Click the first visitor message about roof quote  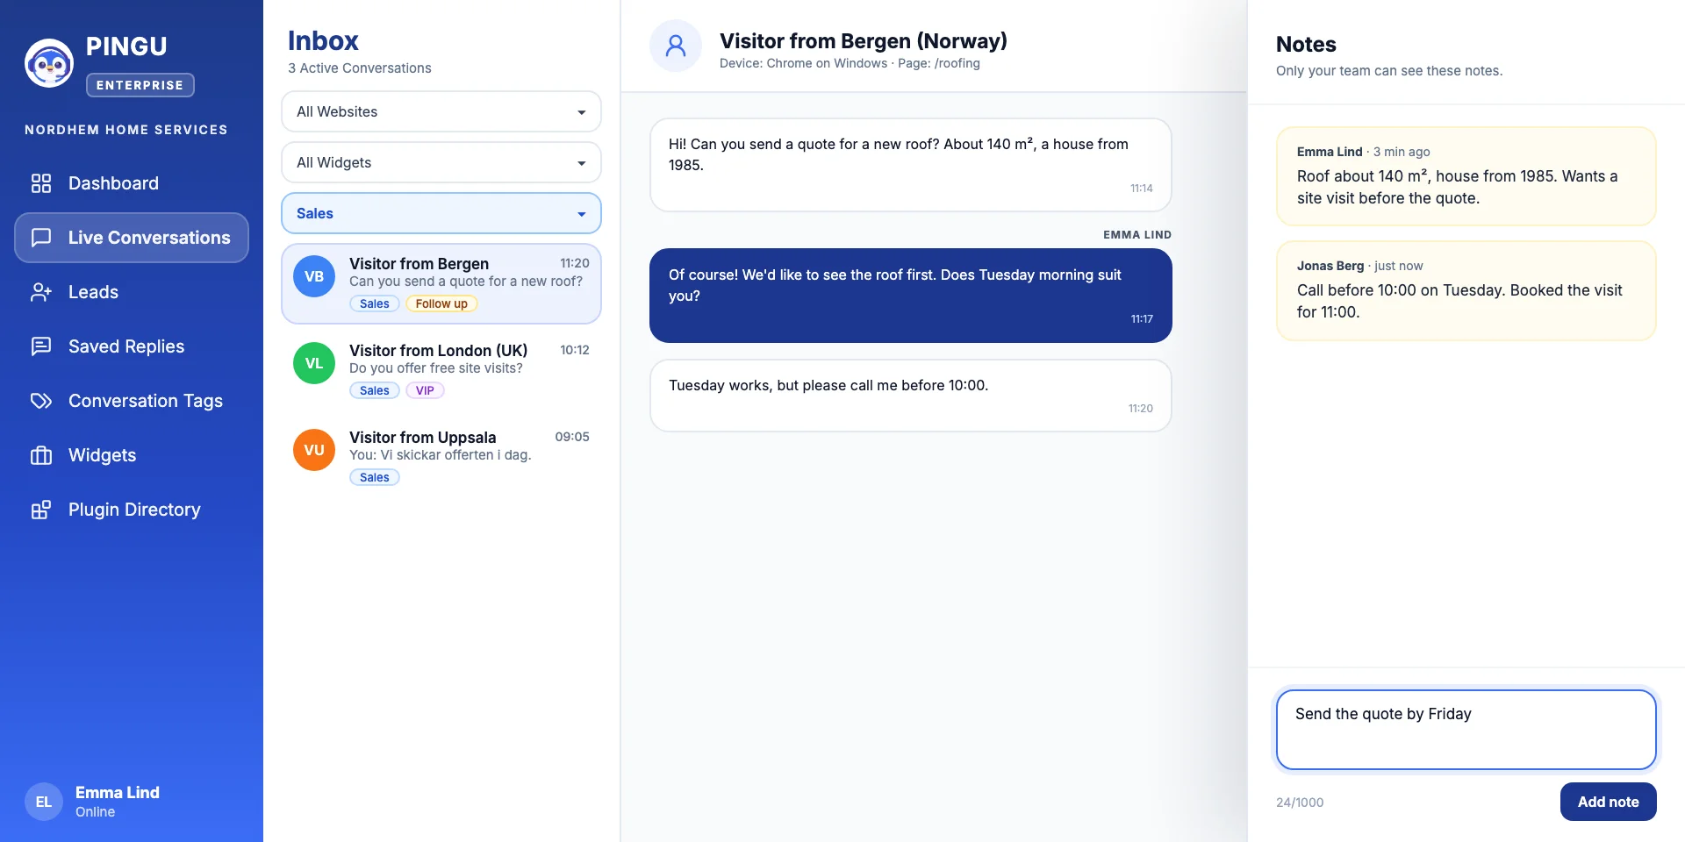(911, 165)
